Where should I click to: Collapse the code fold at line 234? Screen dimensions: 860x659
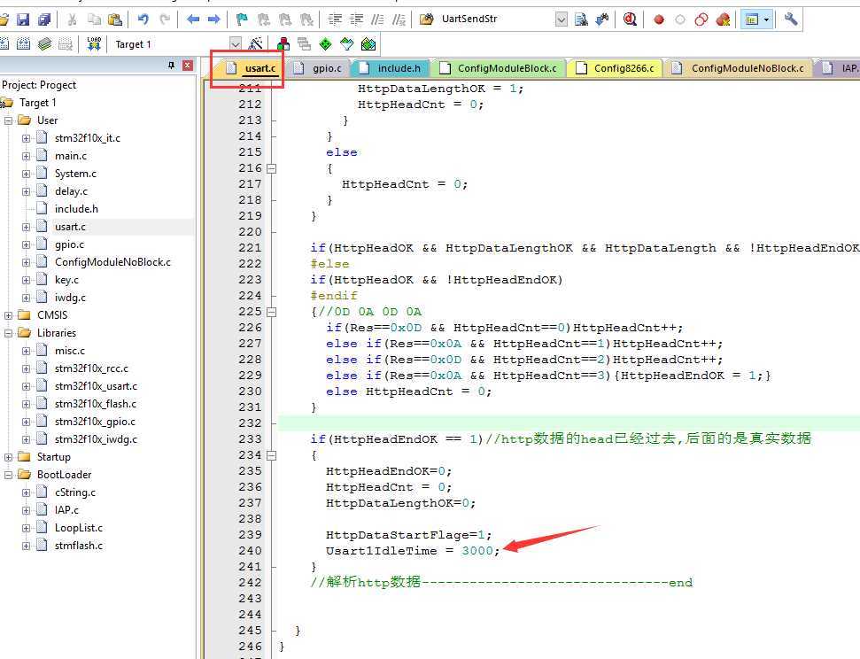272,455
